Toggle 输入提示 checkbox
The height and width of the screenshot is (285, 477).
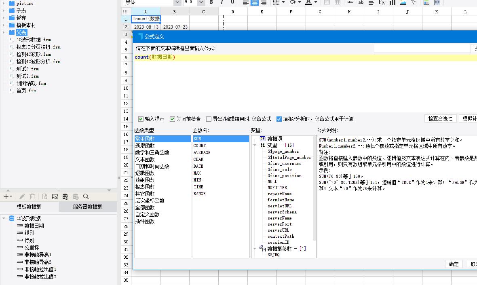pyautogui.click(x=141, y=119)
